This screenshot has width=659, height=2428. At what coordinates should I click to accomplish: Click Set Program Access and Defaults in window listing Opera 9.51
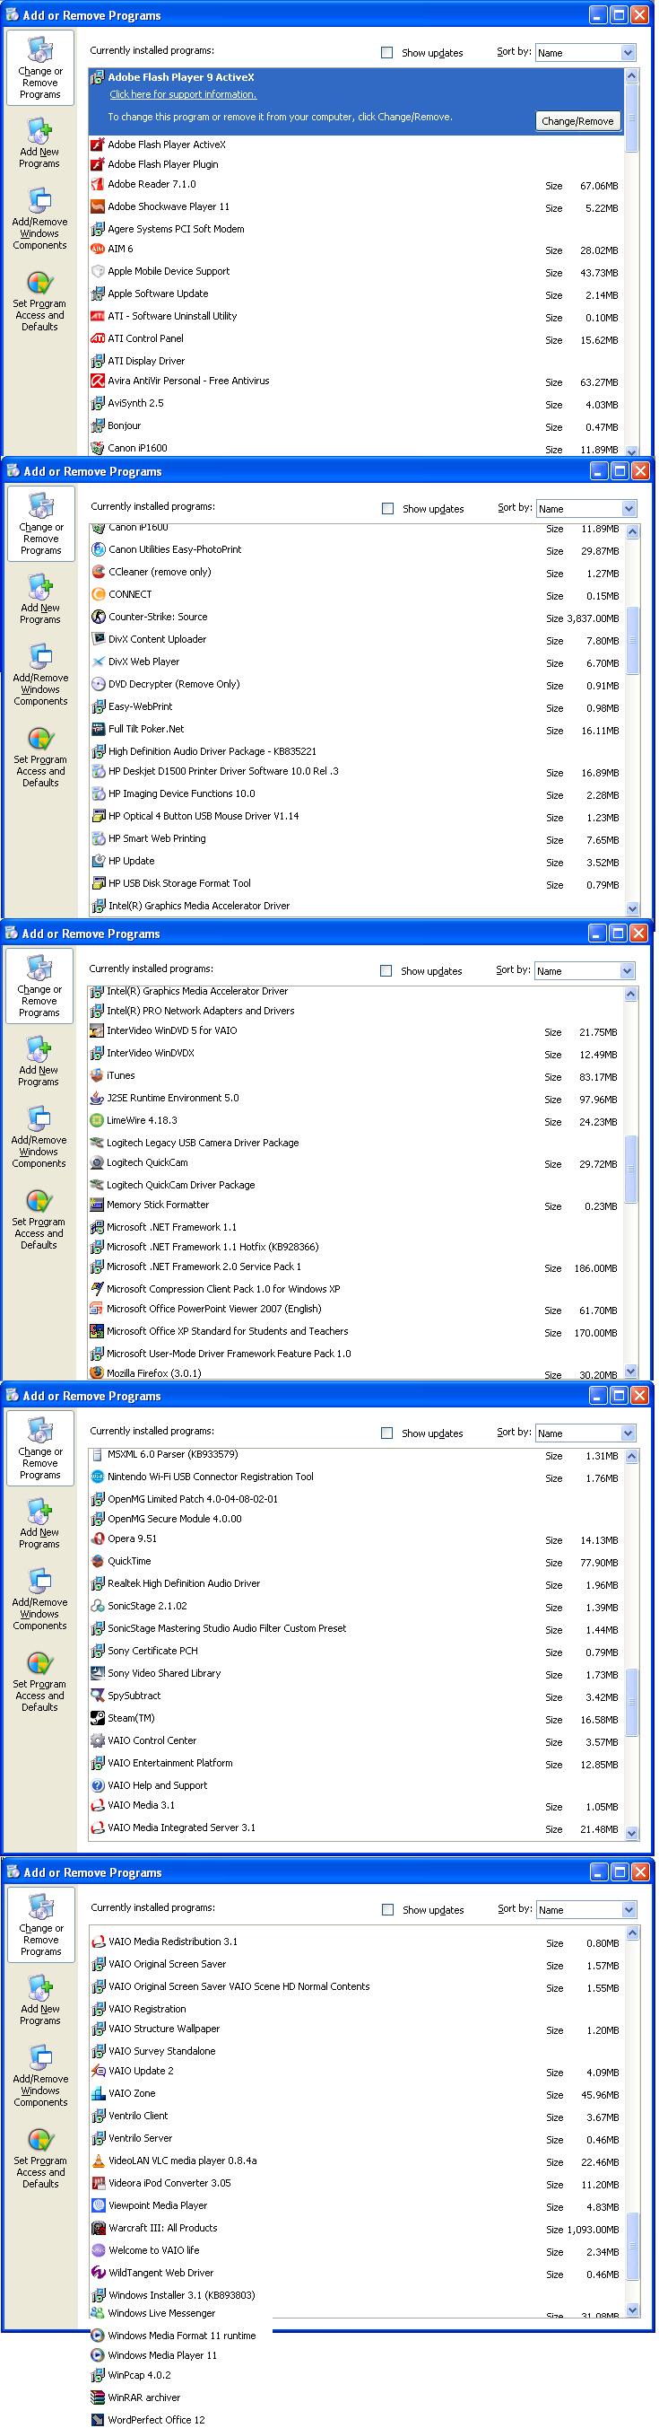(39, 1682)
